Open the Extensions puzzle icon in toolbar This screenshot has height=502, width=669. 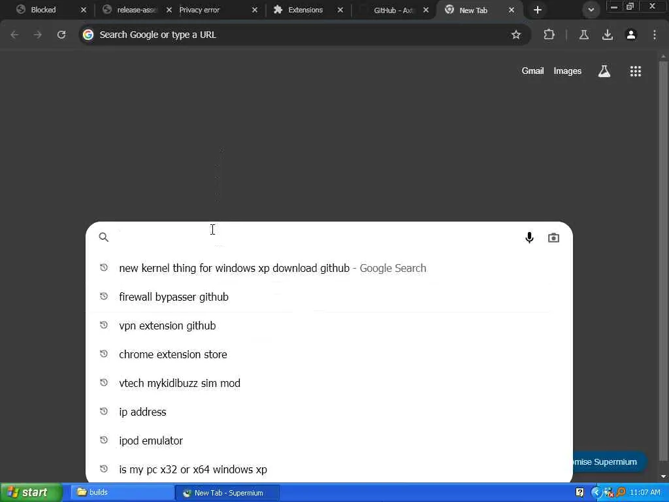[x=549, y=35]
